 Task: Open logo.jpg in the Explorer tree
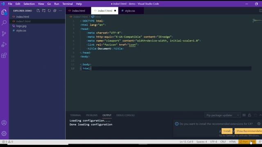pyautogui.click(x=37, y=26)
